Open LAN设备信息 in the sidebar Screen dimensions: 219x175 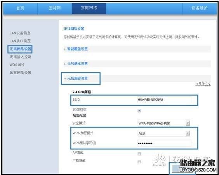(x=20, y=33)
